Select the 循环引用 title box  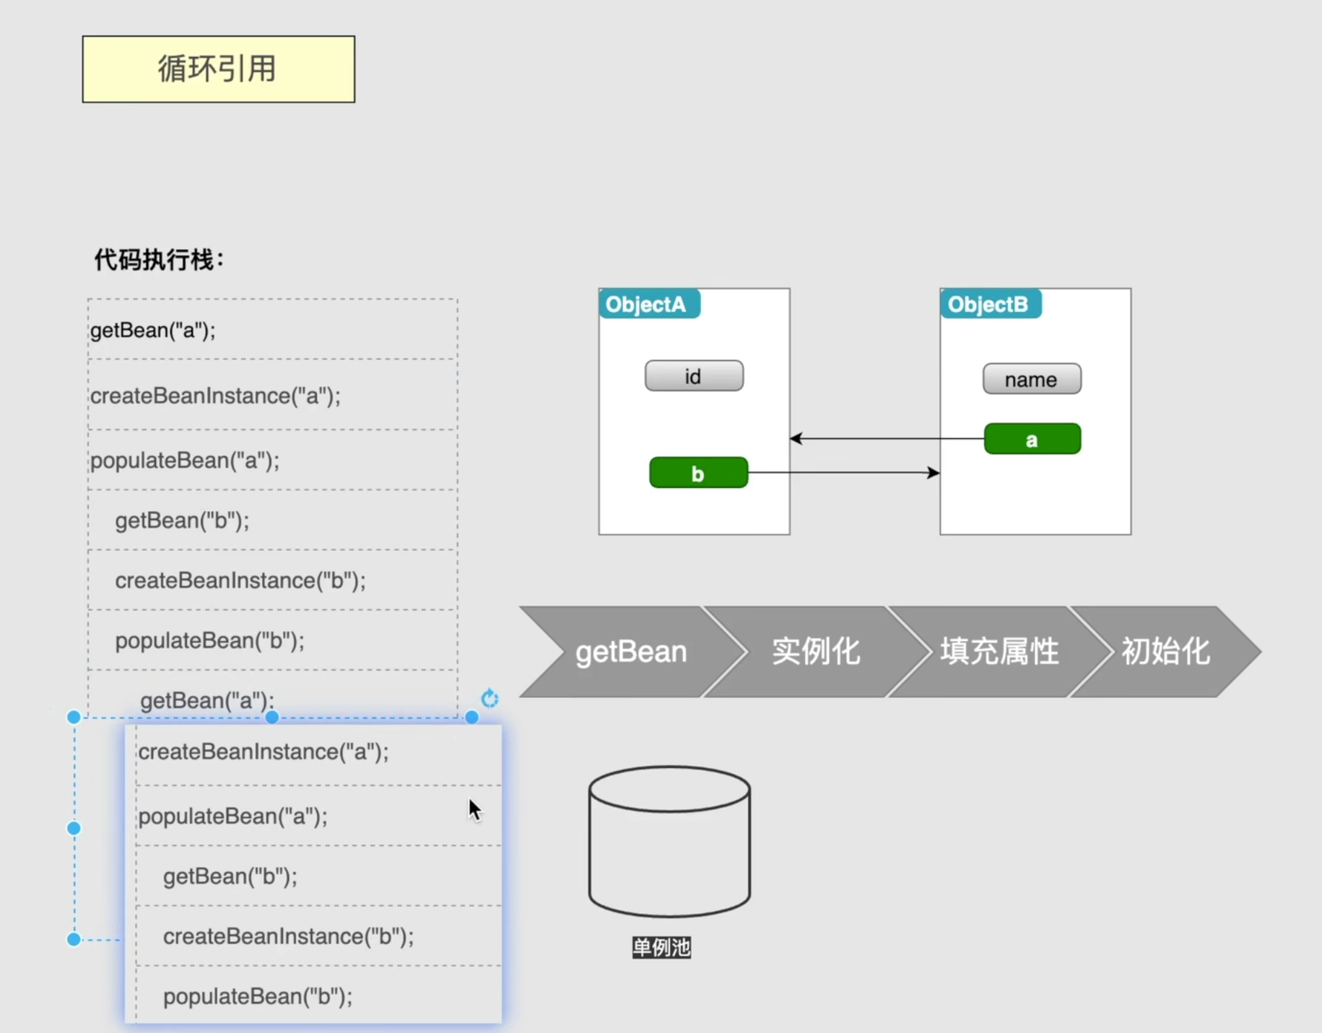pyautogui.click(x=219, y=69)
